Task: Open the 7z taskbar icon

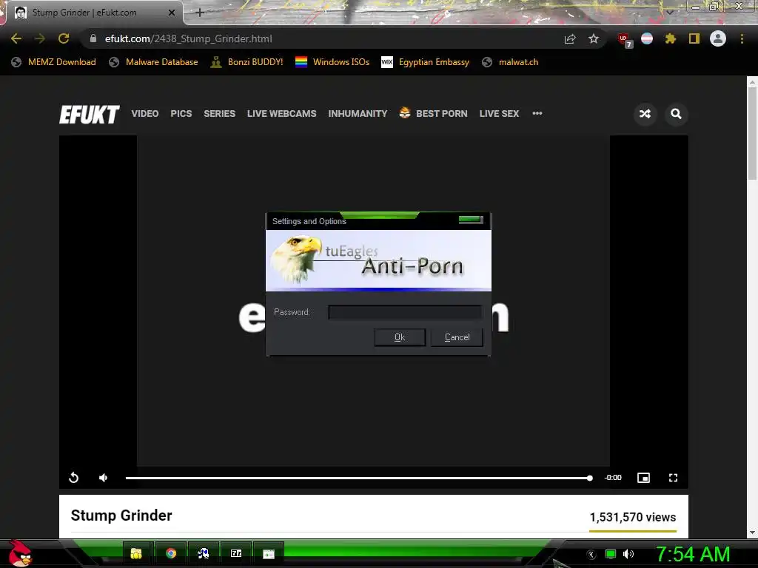Action: pos(236,553)
